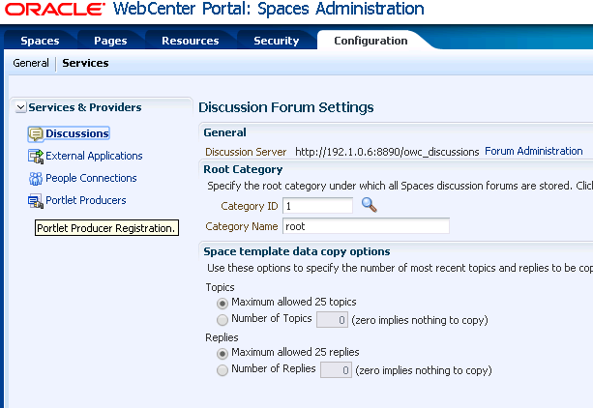Click the Replies label
The height and width of the screenshot is (408, 593).
click(222, 337)
